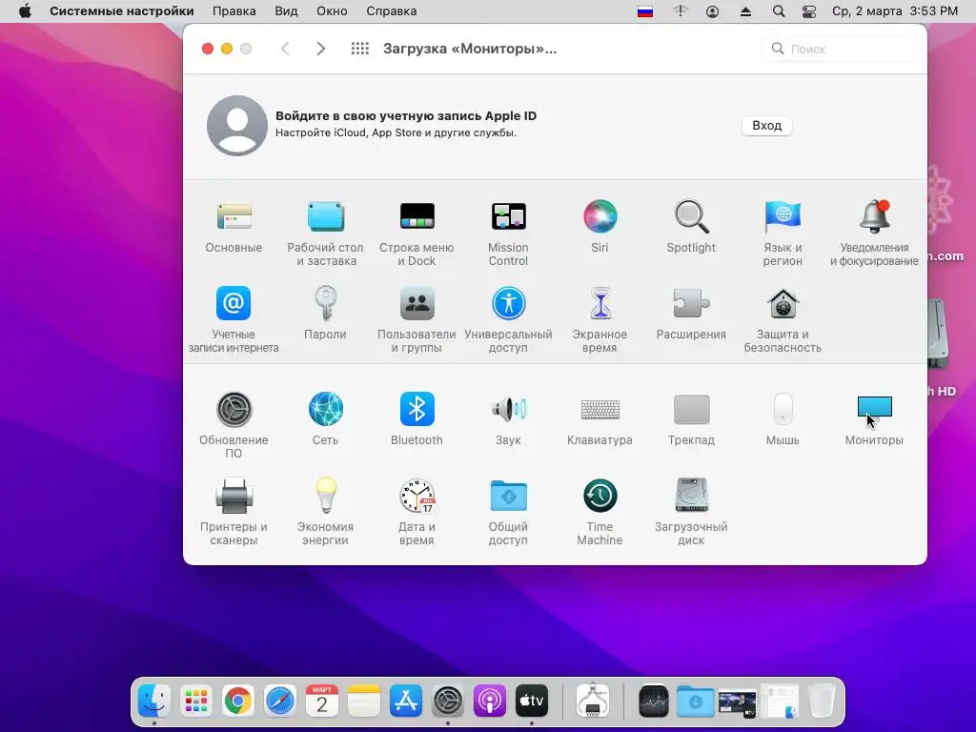Open the Пароли preference pane

(x=325, y=313)
